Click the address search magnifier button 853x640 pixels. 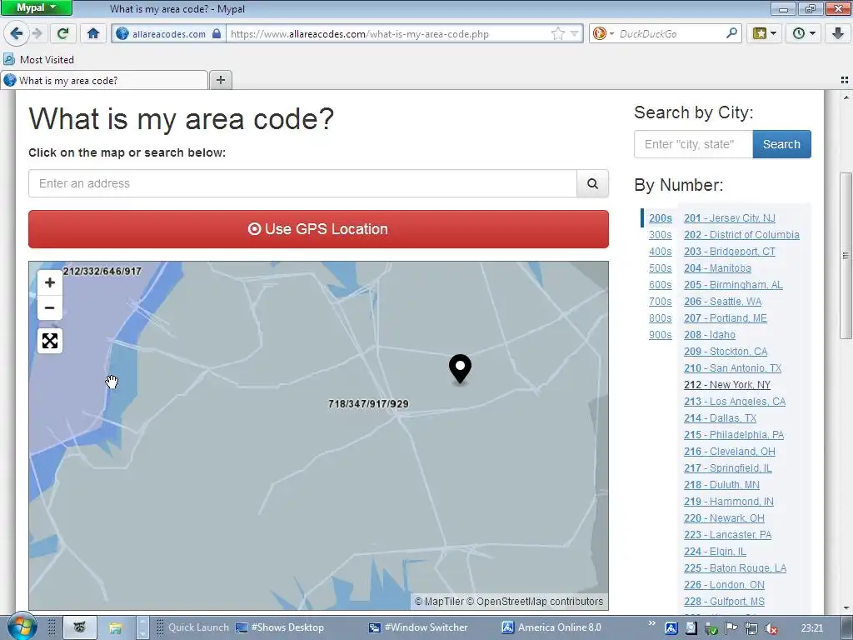(x=592, y=183)
